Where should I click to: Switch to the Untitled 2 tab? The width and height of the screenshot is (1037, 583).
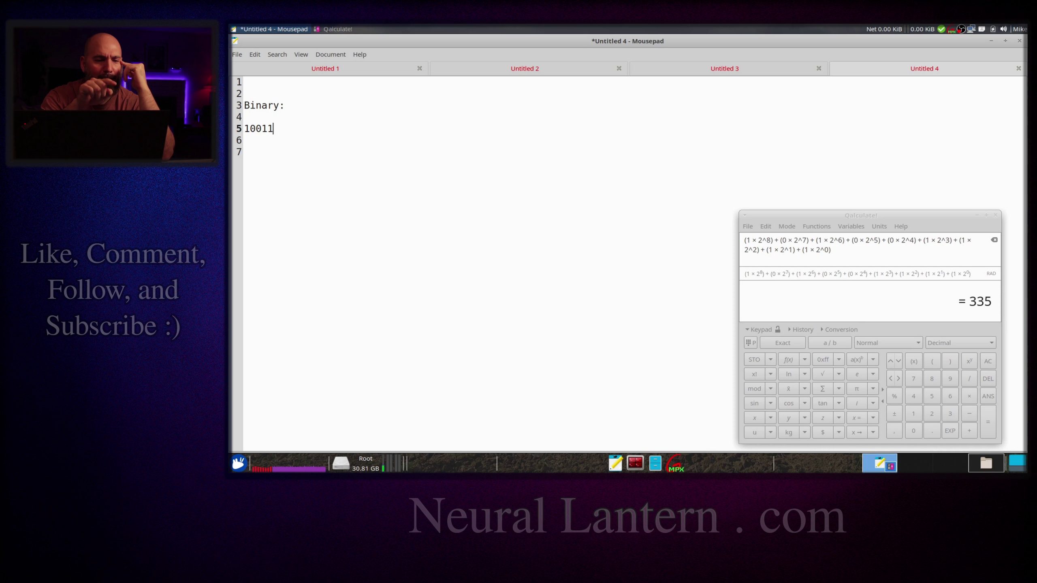(525, 68)
